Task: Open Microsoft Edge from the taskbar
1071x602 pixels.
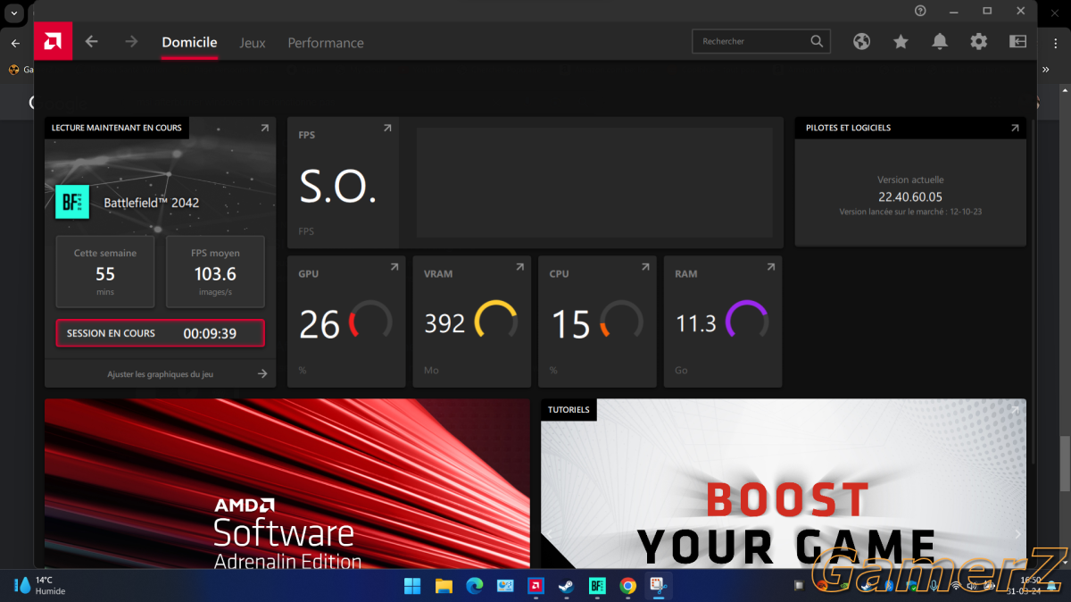Action: point(474,586)
